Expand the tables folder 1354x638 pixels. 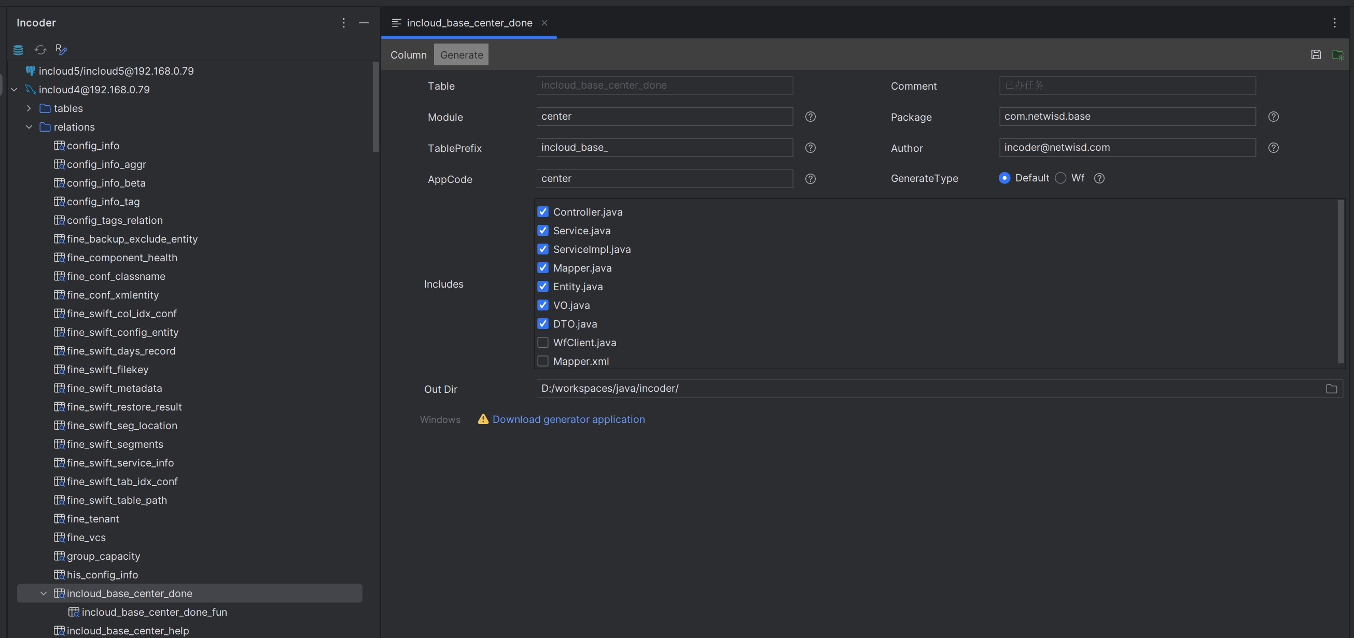tap(29, 108)
